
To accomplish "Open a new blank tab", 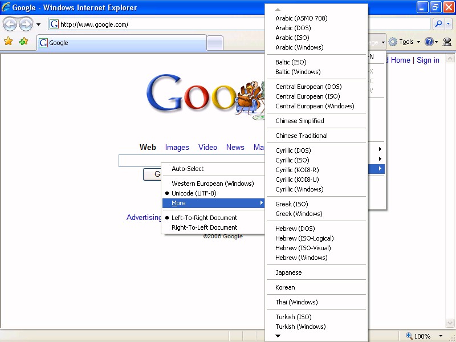I will pyautogui.click(x=215, y=43).
